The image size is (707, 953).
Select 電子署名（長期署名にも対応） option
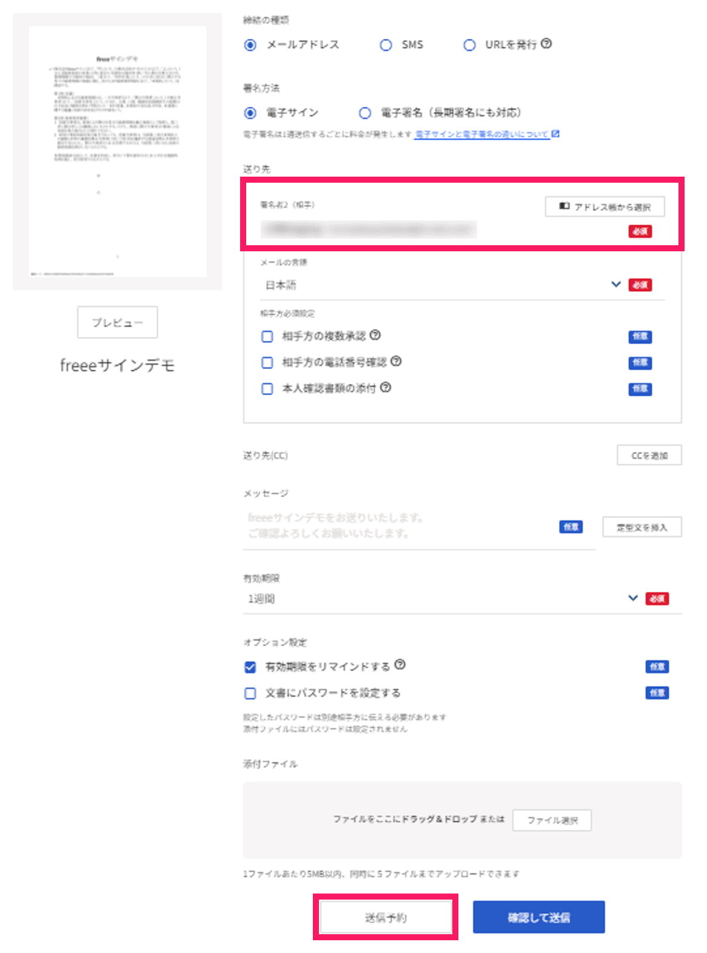pyautogui.click(x=365, y=113)
